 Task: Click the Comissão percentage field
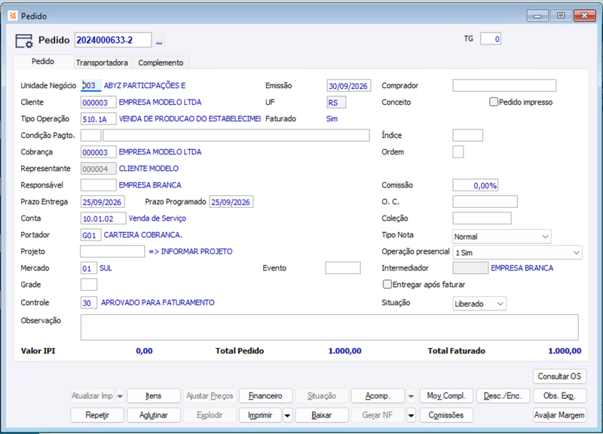coord(476,185)
